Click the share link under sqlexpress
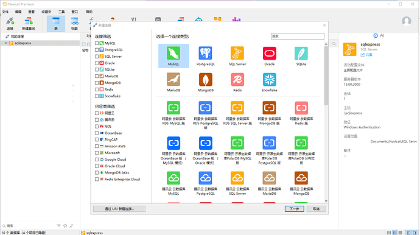420x235 pixels. (x=366, y=55)
